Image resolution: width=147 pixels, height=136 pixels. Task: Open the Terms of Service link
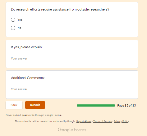[103, 121]
